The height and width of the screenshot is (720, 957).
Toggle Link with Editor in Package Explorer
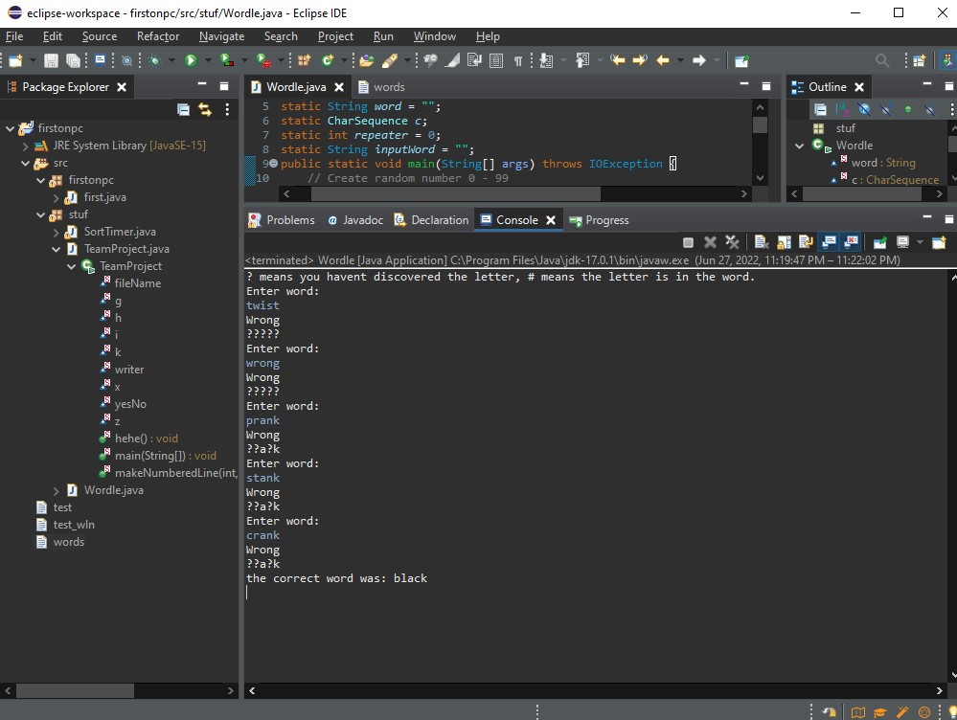[x=205, y=109]
